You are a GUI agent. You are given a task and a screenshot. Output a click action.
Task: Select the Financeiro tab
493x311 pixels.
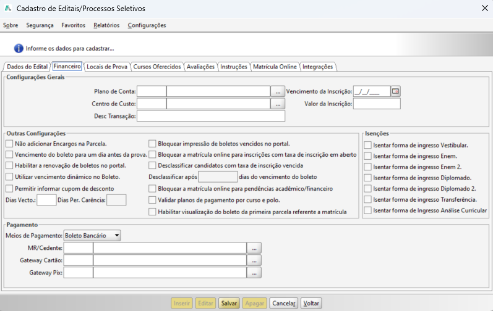click(67, 66)
